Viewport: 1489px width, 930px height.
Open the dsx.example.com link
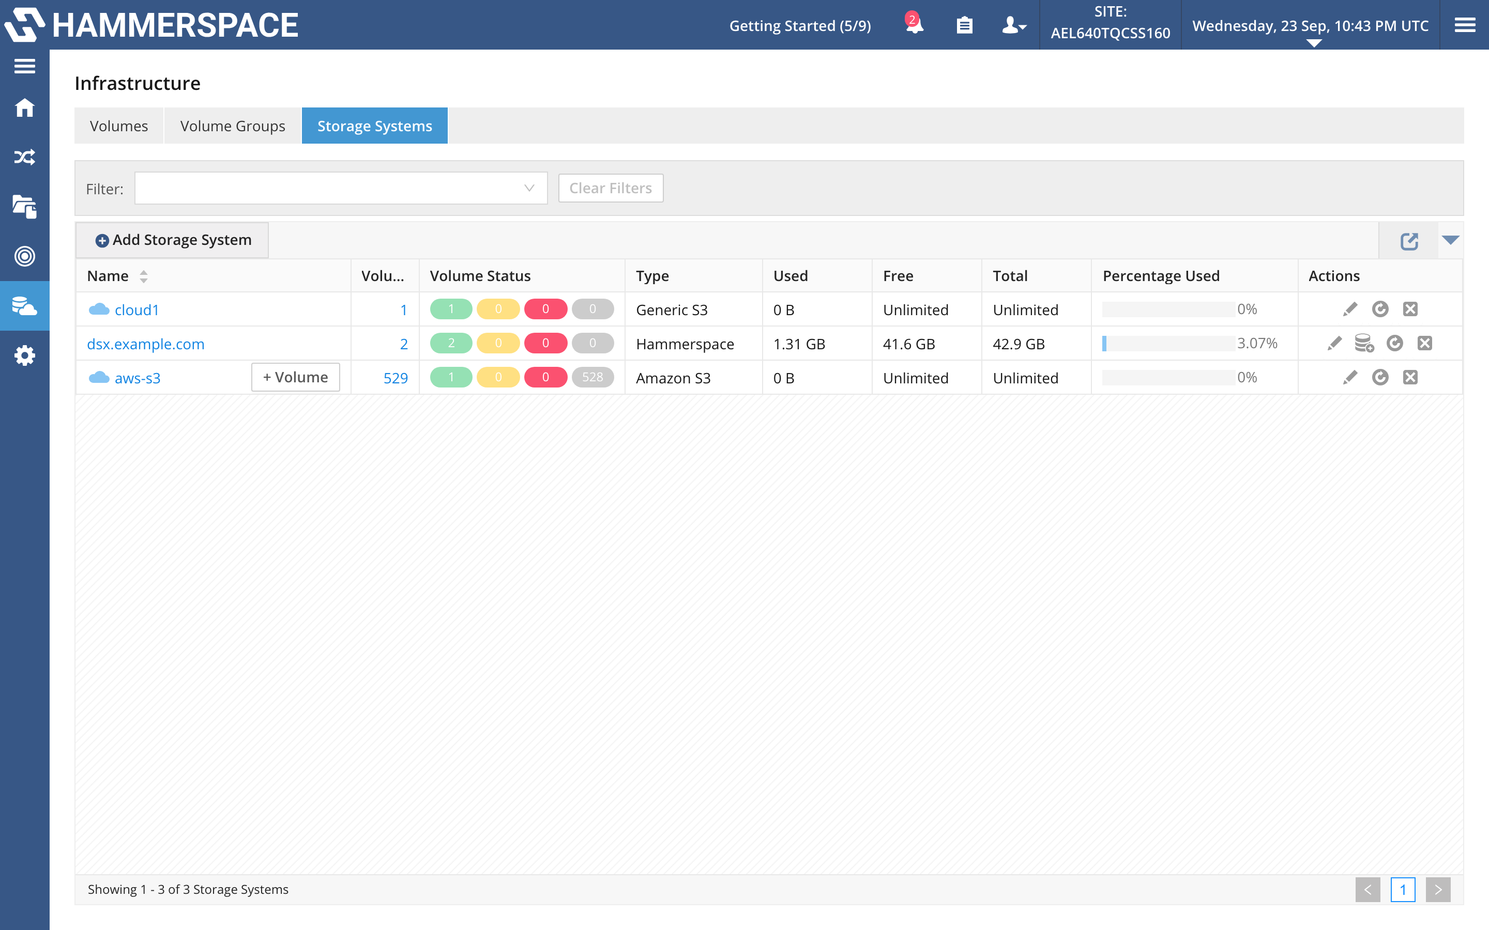point(146,344)
